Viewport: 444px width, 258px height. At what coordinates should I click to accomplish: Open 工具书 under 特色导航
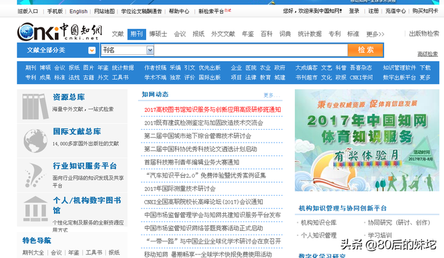(94, 252)
